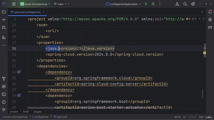Click line number 33 in gutter
The width and height of the screenshot is (214, 120).
pos(14,66)
